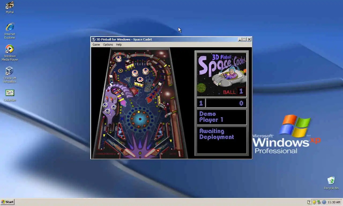The height and width of the screenshot is (206, 343).
Task: Launch Internet Explorer from the desktop
Action: [10, 31]
